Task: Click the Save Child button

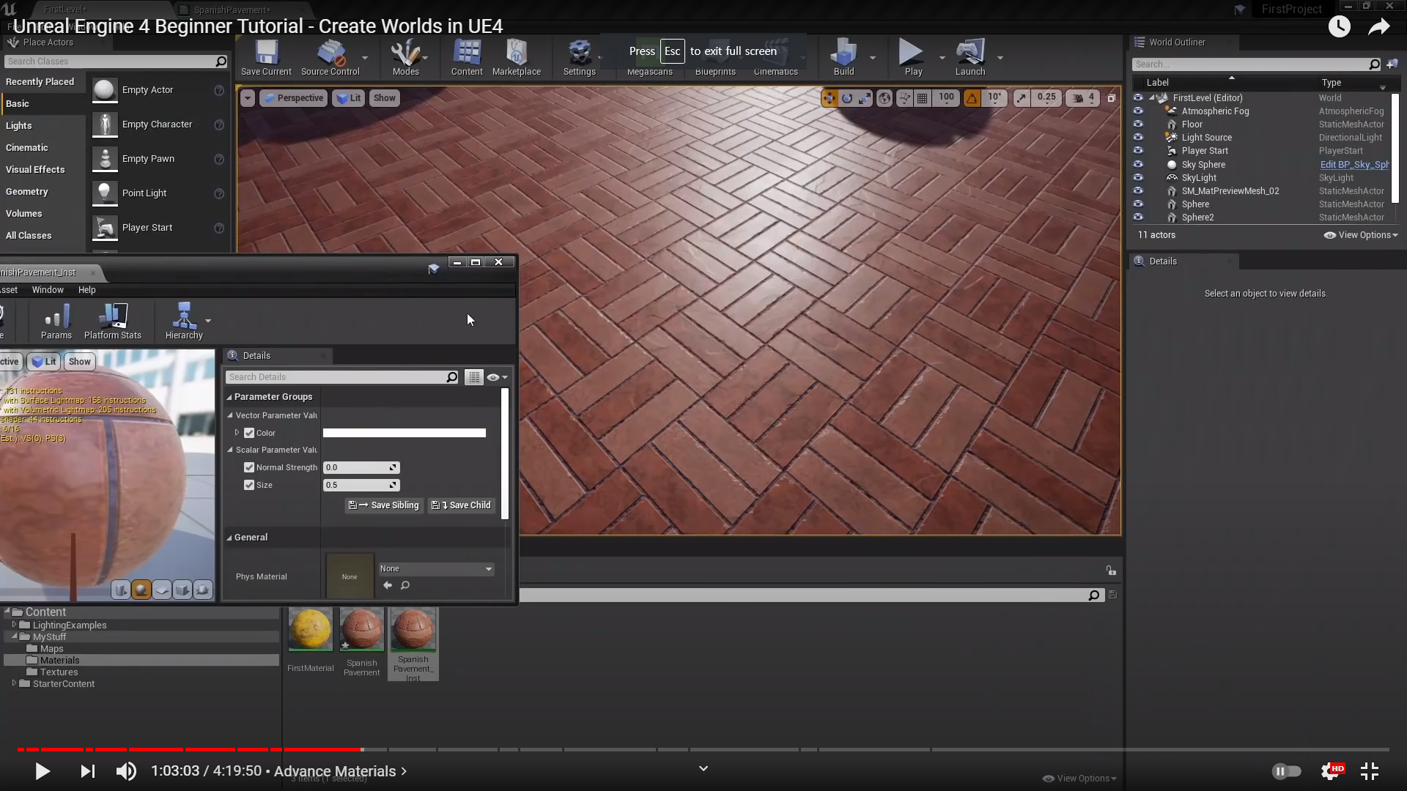Action: click(x=462, y=505)
